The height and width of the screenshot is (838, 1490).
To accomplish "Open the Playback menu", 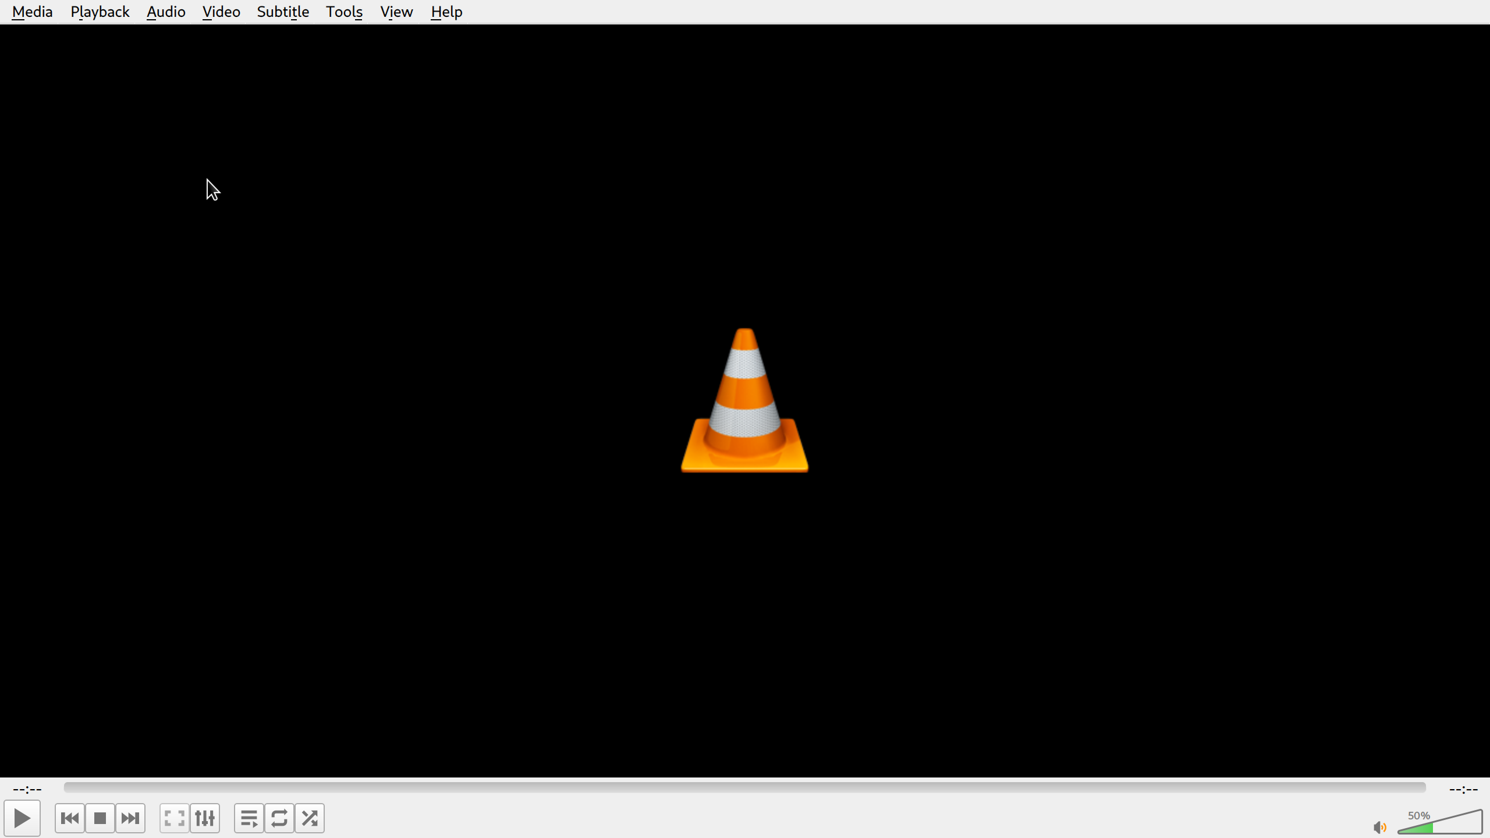I will pos(100,12).
